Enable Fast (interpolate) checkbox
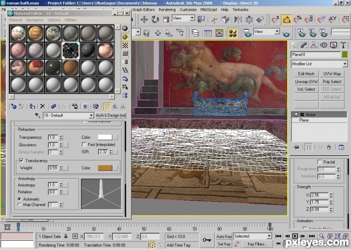This screenshot has width=351, height=250. 84,145
